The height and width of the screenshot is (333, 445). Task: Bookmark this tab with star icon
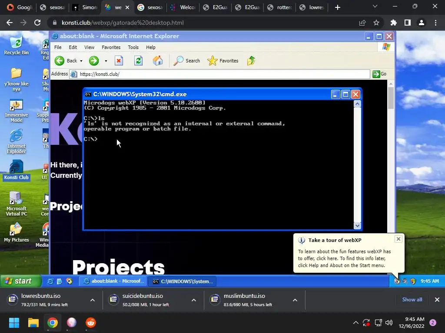coord(376,23)
